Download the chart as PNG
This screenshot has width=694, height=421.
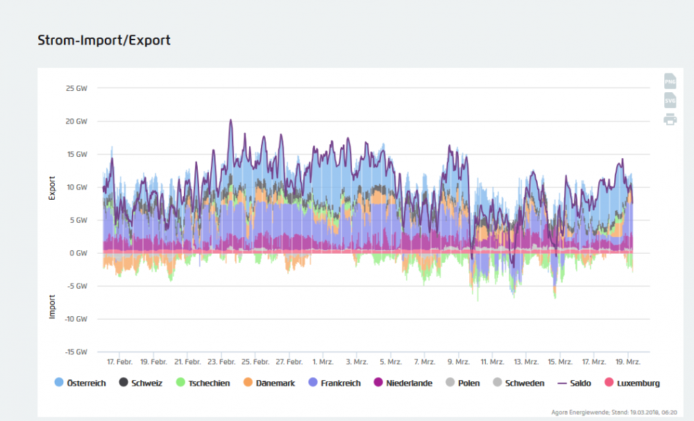click(x=670, y=81)
